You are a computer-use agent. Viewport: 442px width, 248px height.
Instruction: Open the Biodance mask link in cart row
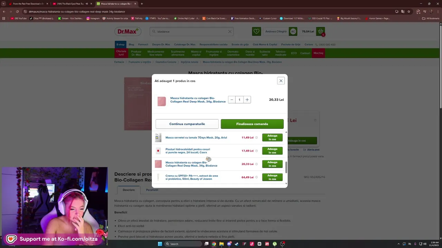click(x=198, y=100)
